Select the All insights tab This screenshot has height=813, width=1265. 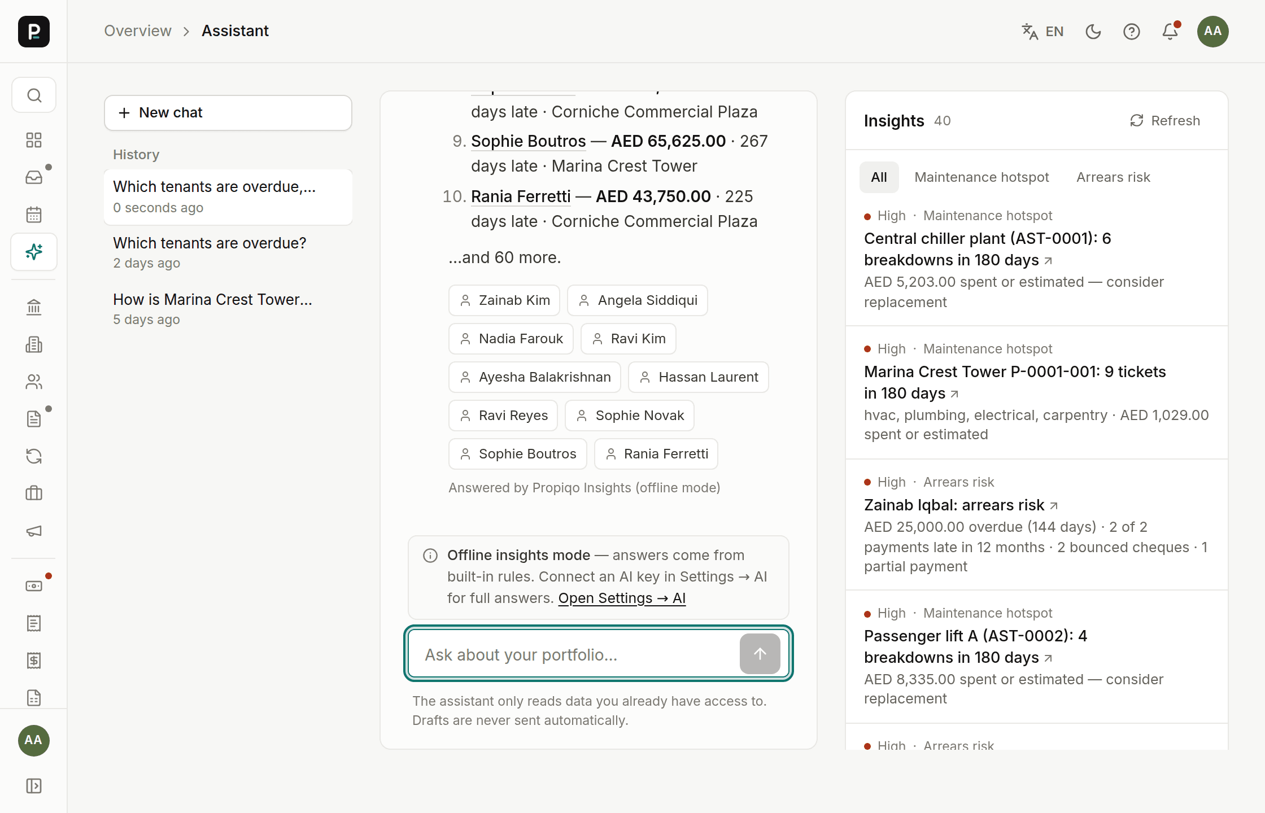pyautogui.click(x=879, y=177)
